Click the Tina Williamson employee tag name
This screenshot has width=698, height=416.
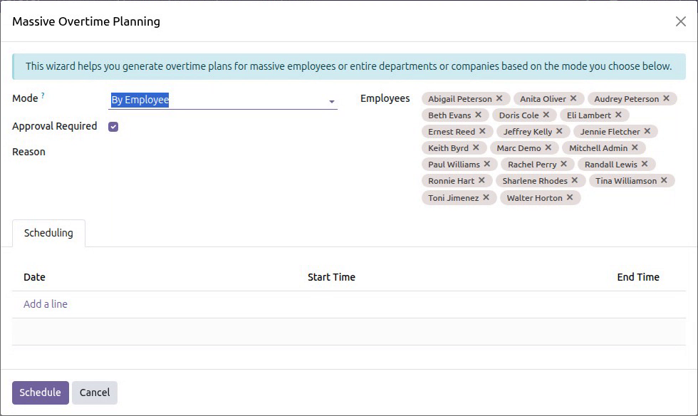[x=626, y=181]
